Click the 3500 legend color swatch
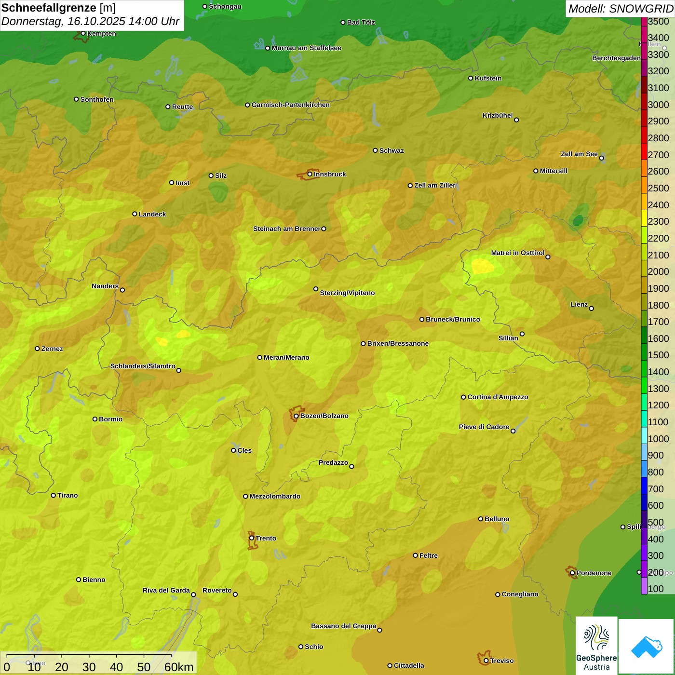The width and height of the screenshot is (675, 675). point(644,22)
